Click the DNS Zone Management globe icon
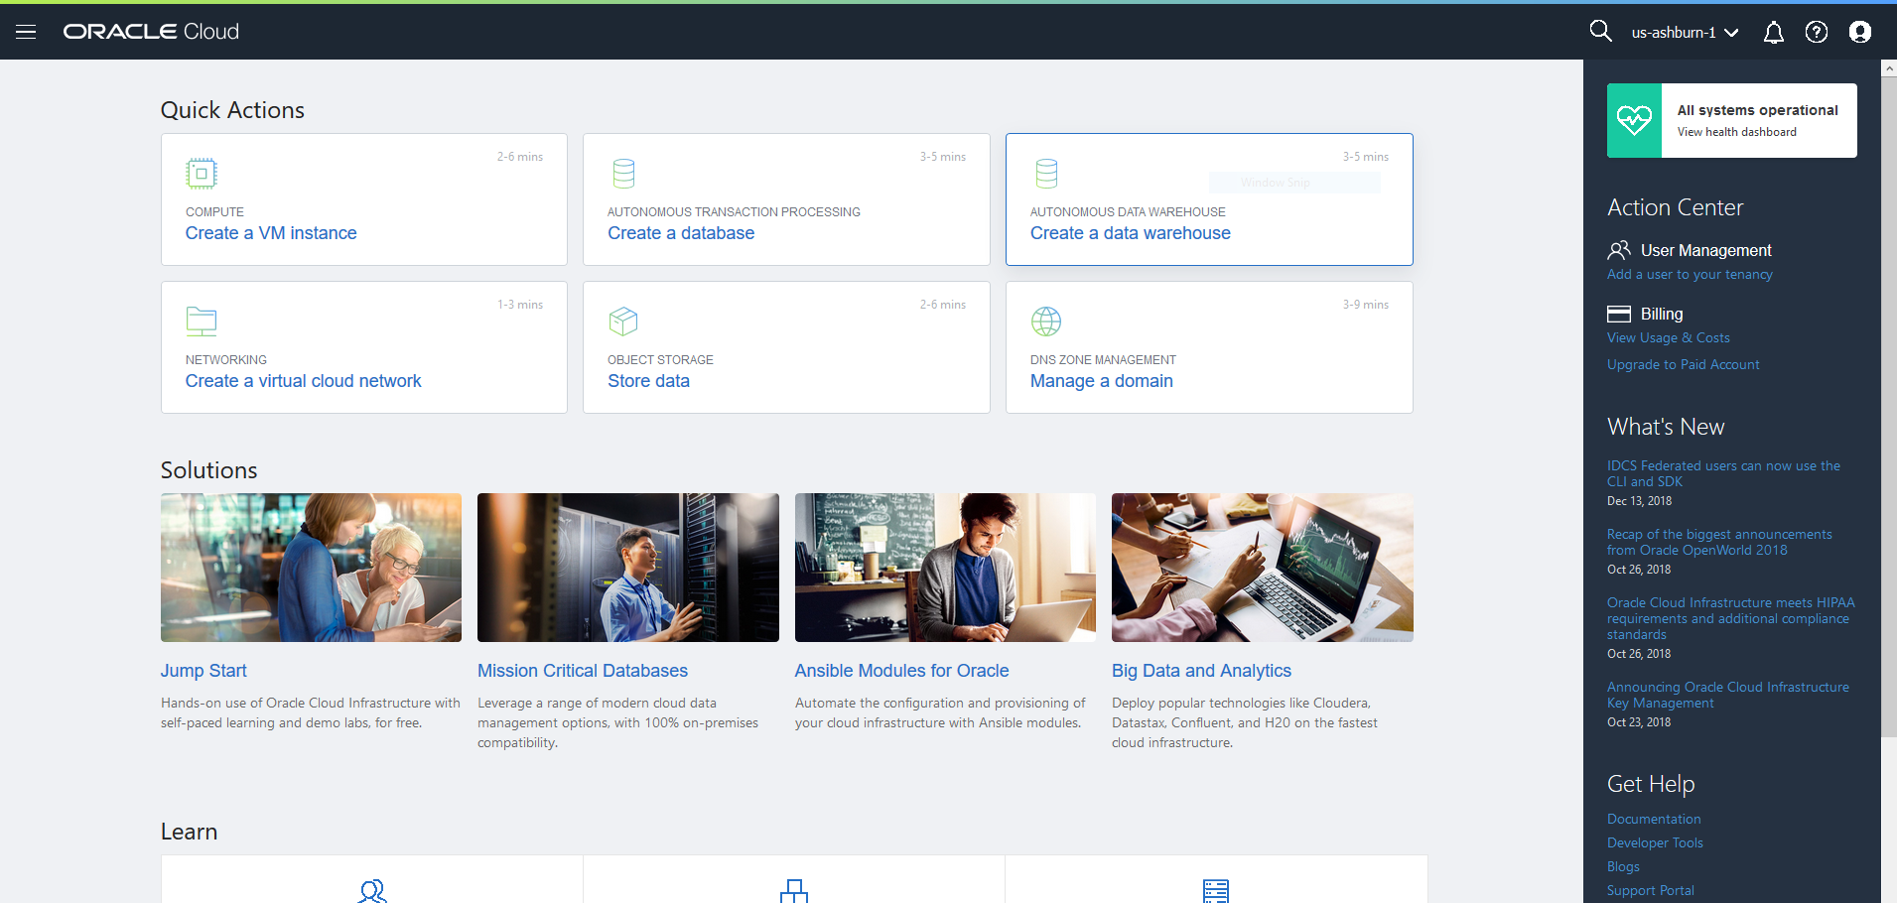The image size is (1897, 903). (x=1046, y=322)
